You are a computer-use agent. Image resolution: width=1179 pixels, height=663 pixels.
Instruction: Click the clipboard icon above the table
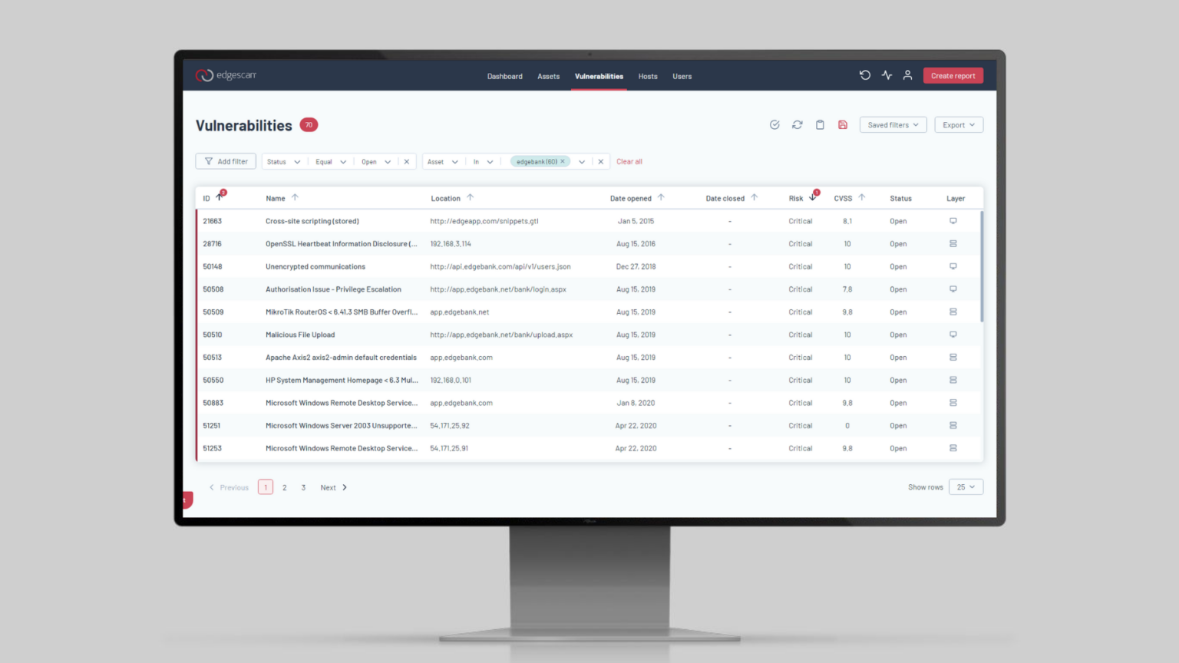tap(820, 124)
